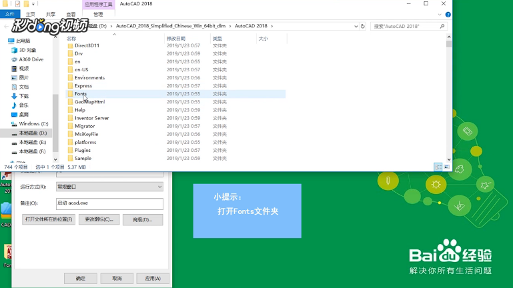Select the Drv folder icon

(70, 53)
